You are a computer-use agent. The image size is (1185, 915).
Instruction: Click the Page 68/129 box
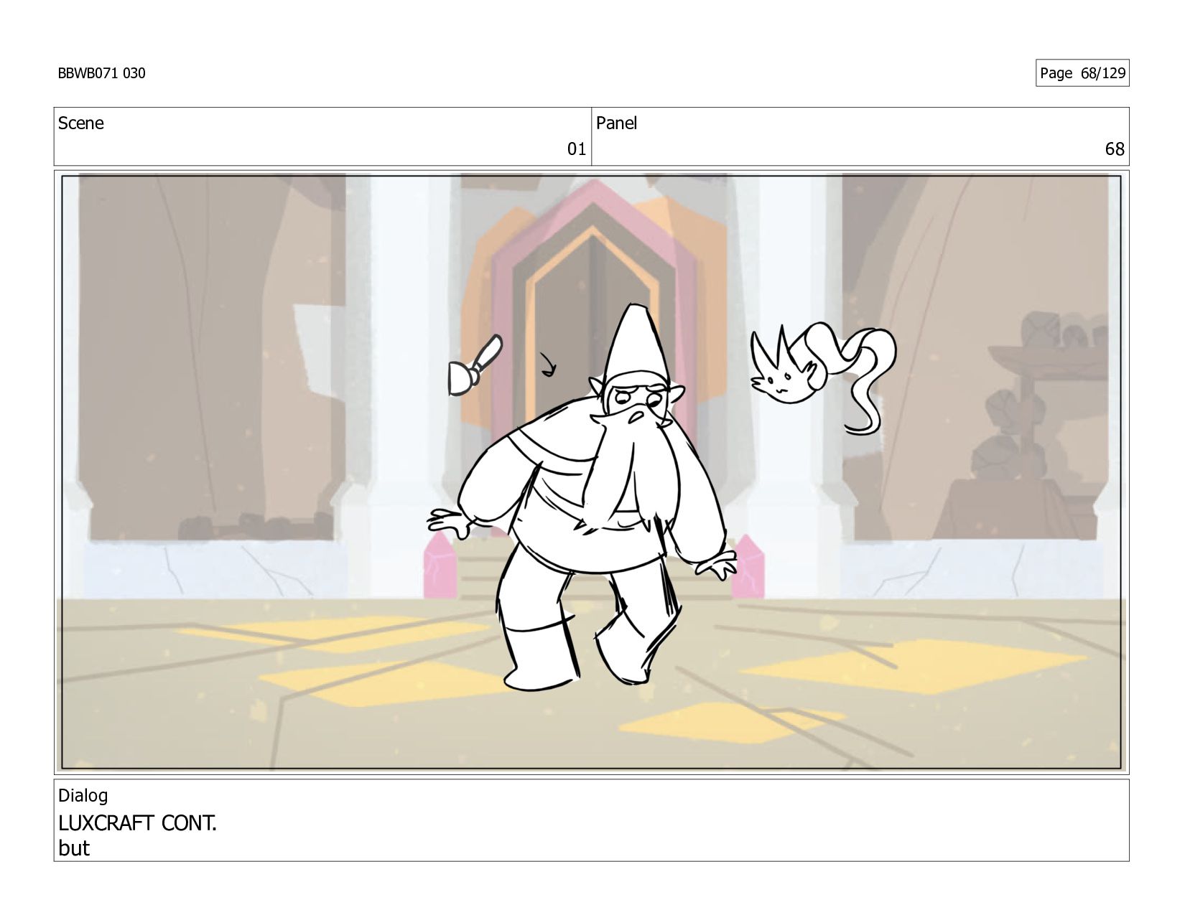click(1082, 73)
